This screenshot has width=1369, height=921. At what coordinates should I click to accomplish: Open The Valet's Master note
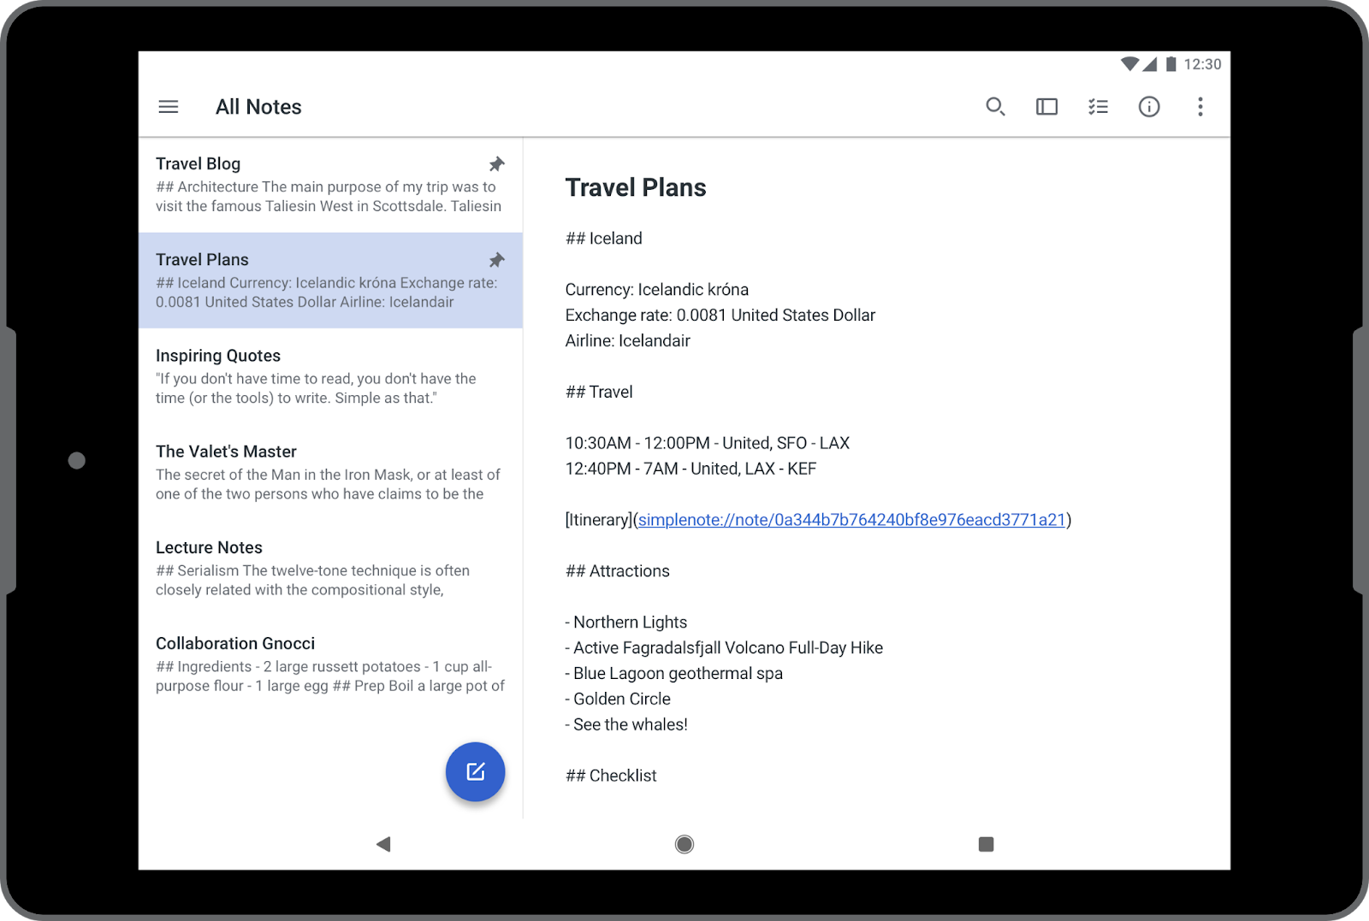pyautogui.click(x=330, y=472)
